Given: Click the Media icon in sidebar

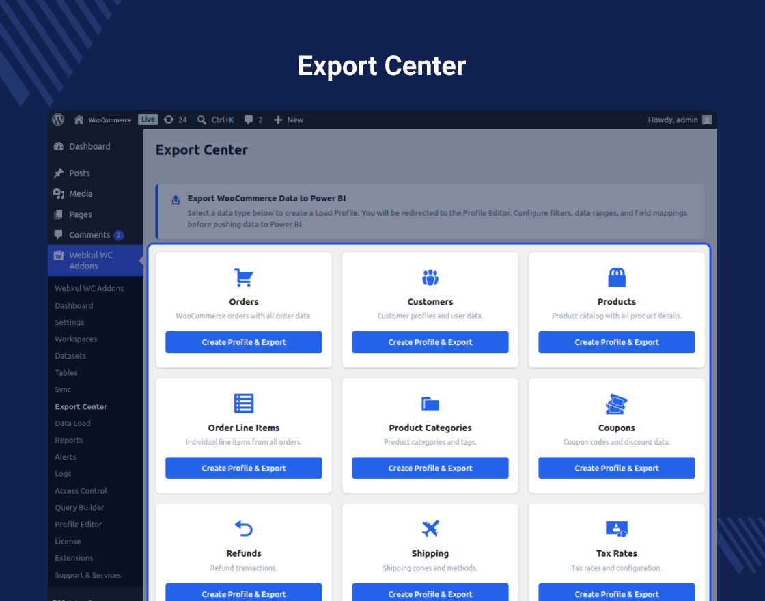Looking at the screenshot, I should 59,194.
